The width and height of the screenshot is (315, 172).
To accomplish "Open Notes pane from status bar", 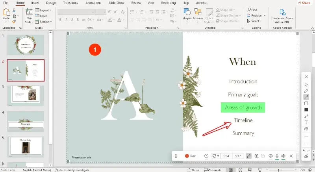I will 193,170.
